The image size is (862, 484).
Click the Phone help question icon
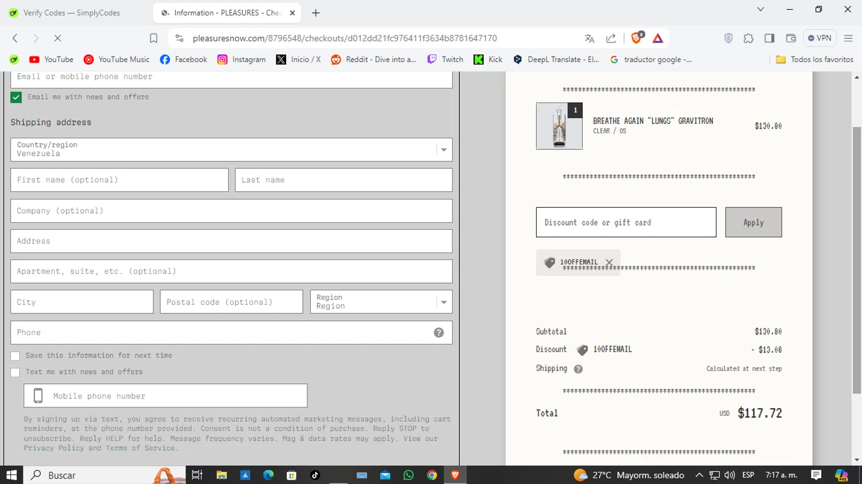point(438,333)
